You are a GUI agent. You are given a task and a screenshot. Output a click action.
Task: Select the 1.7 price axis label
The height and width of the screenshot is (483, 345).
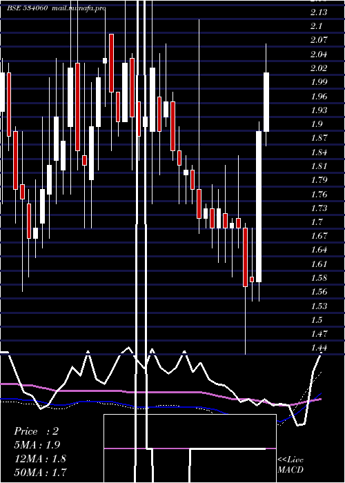(x=317, y=222)
